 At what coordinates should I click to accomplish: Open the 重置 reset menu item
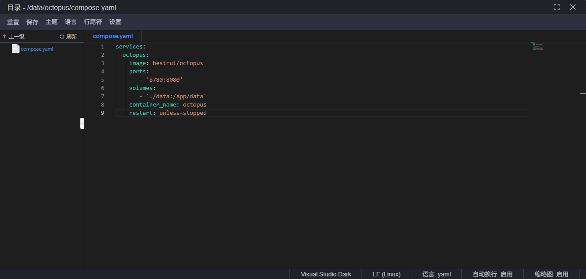tap(13, 22)
